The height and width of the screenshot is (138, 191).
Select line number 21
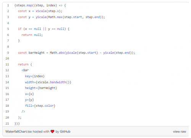7,124
